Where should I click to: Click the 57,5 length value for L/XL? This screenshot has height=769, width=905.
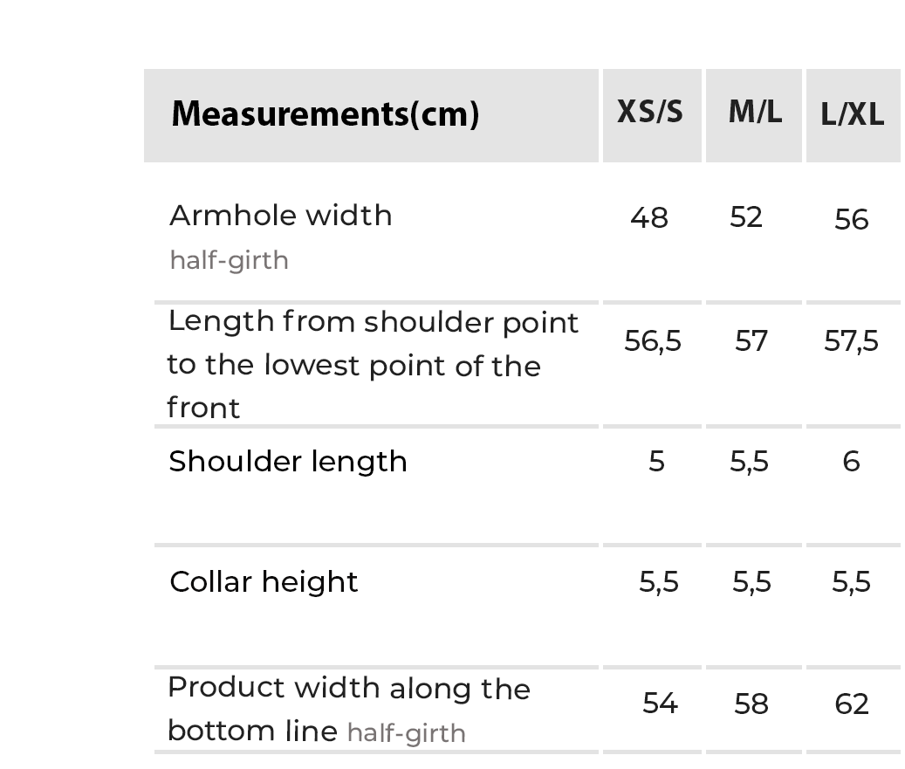852,340
